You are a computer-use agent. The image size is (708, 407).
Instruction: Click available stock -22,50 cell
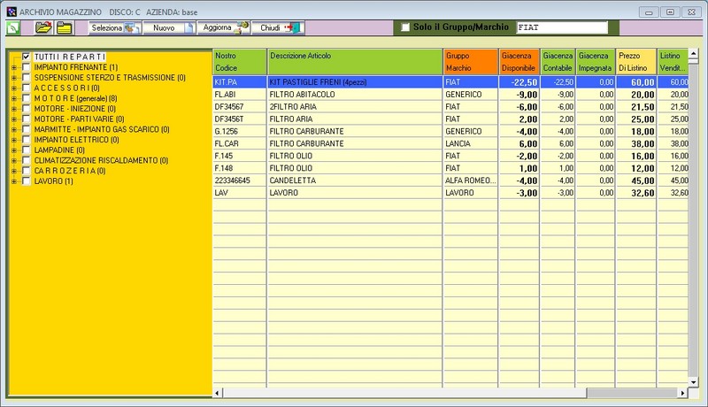519,82
